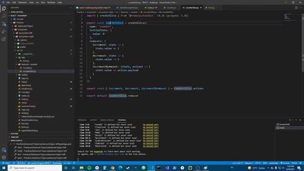Expand the styling folder

pos(24,75)
